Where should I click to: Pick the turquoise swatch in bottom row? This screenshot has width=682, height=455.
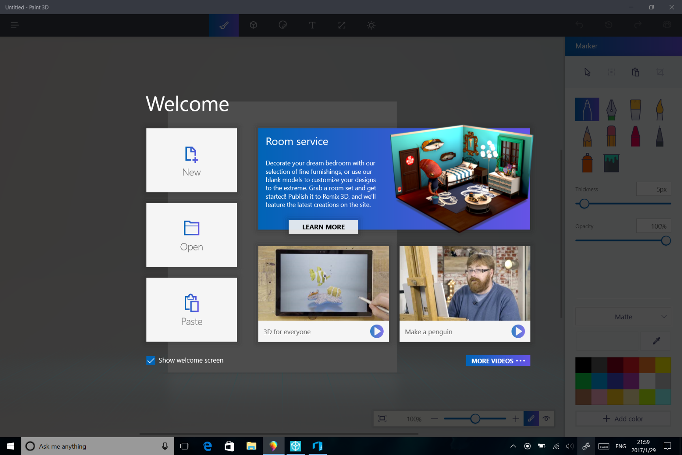tap(663, 397)
